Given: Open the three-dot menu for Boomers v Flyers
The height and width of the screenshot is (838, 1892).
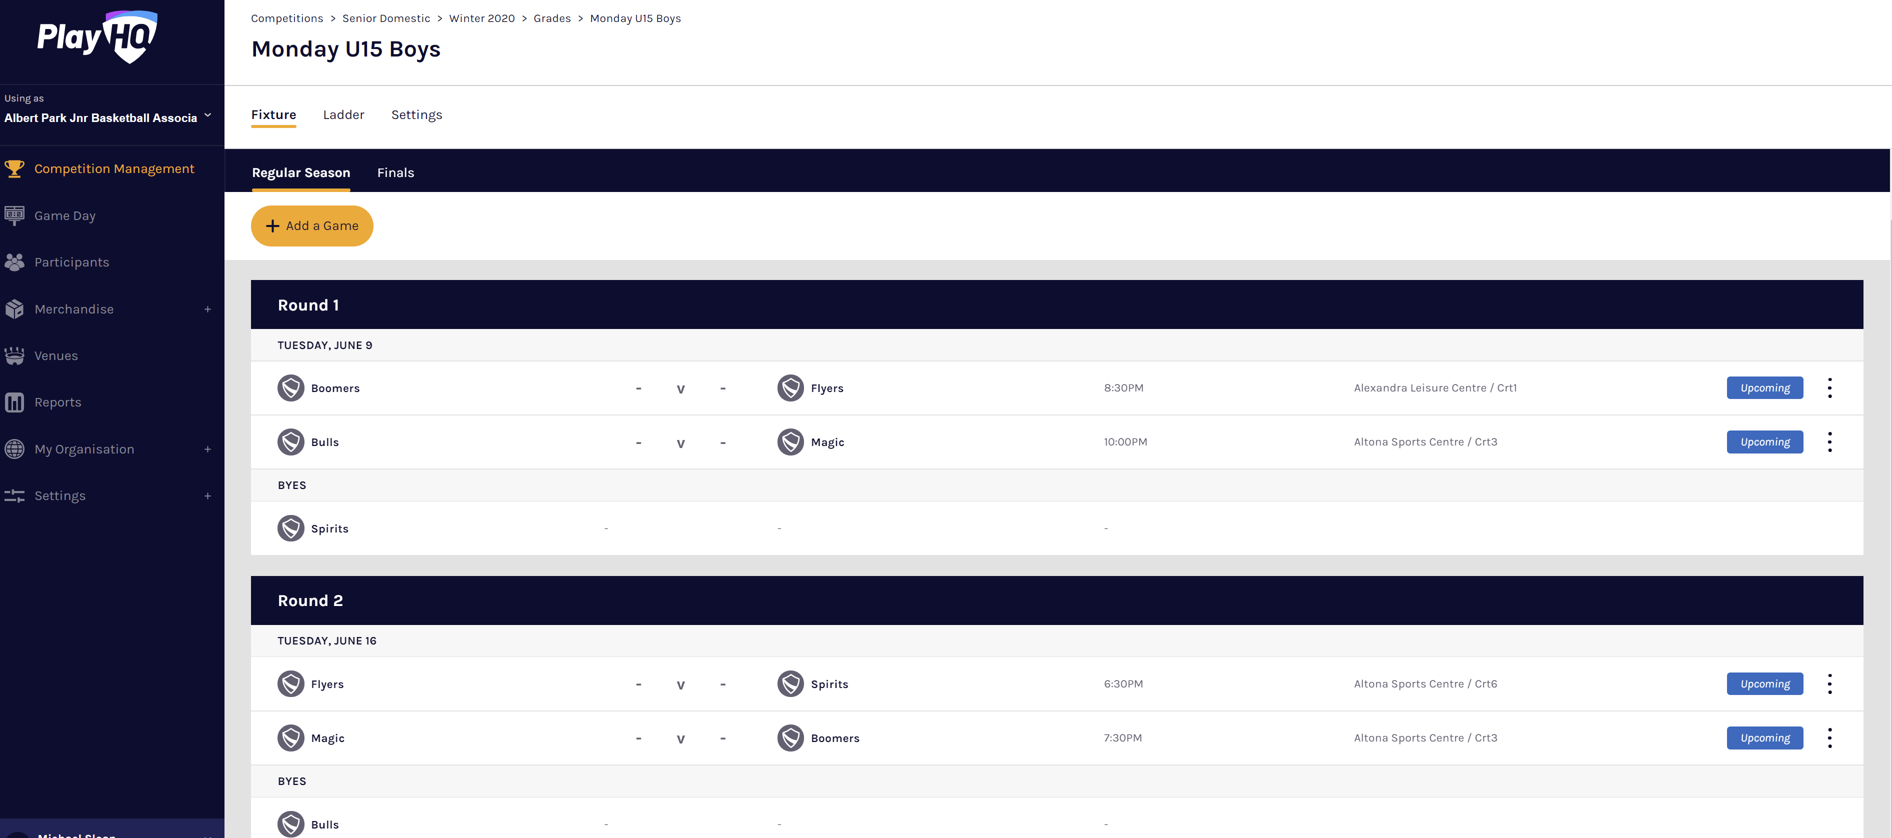Looking at the screenshot, I should 1829,388.
